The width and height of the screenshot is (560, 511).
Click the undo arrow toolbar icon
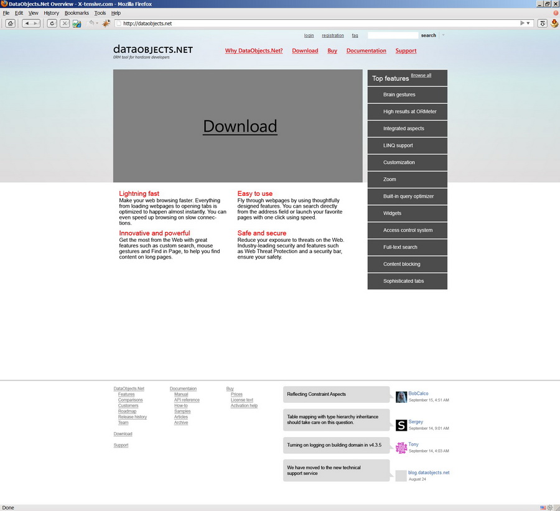click(91, 23)
